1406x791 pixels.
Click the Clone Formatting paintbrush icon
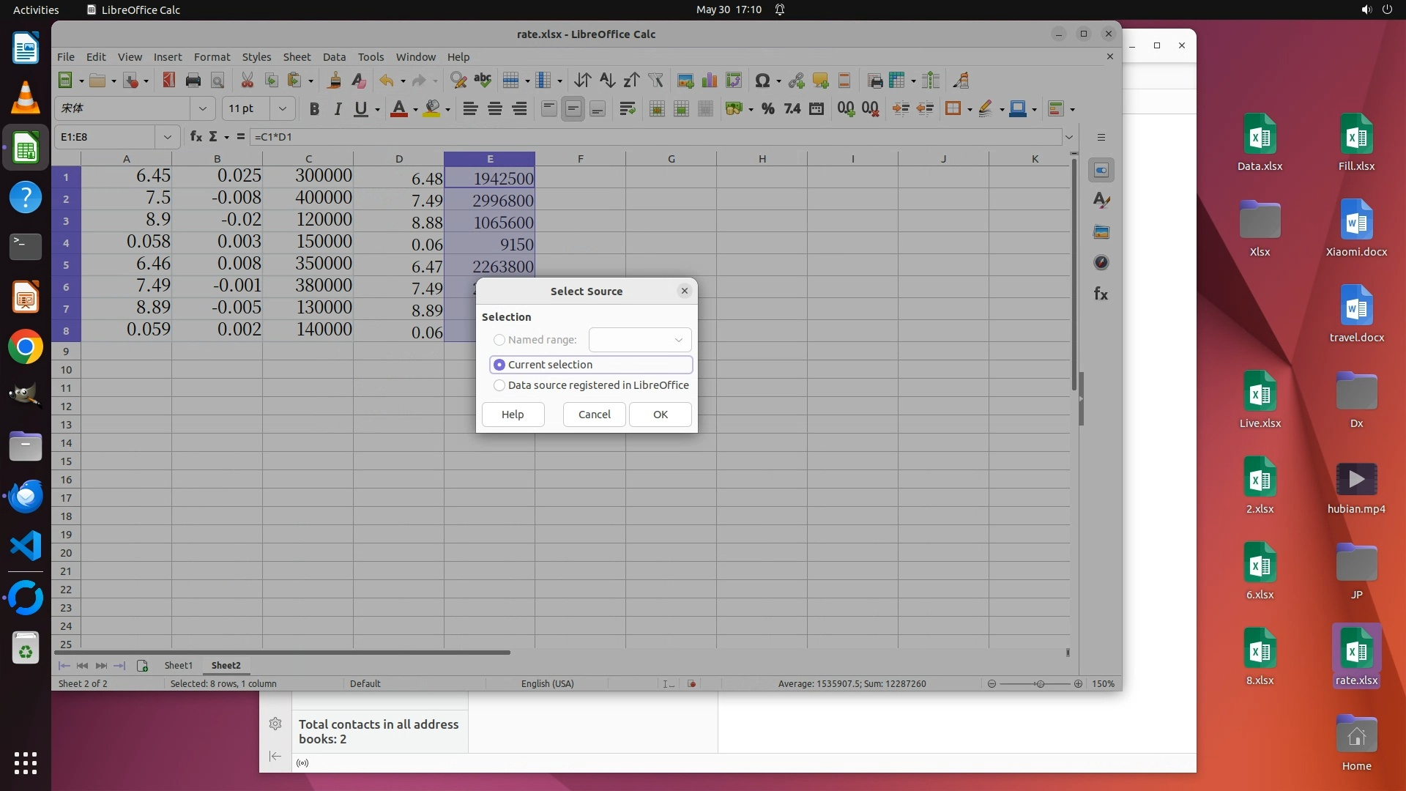coord(334,81)
